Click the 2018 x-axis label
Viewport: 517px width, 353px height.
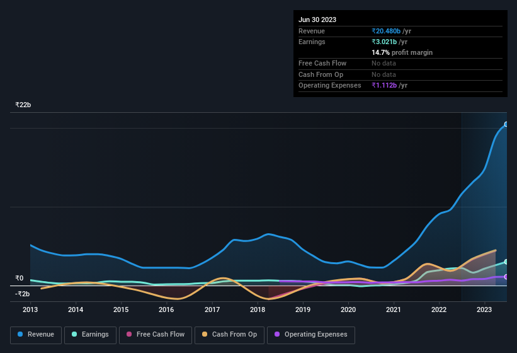[258, 310]
